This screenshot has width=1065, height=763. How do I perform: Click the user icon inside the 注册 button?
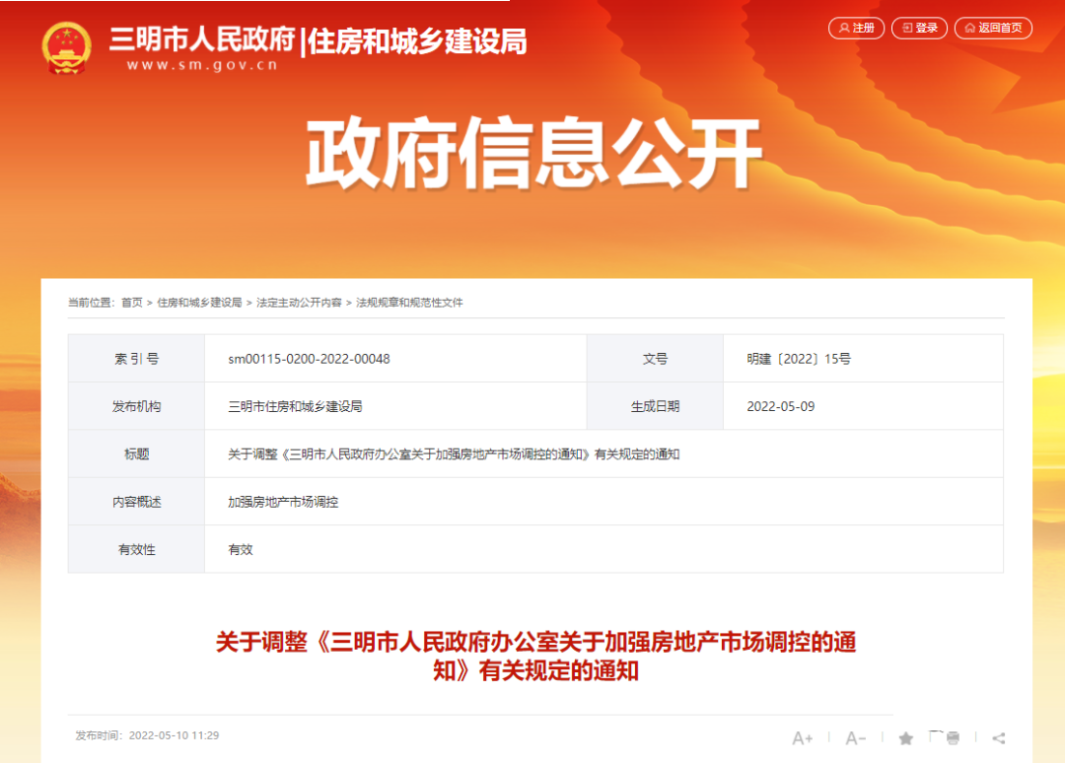(x=843, y=28)
